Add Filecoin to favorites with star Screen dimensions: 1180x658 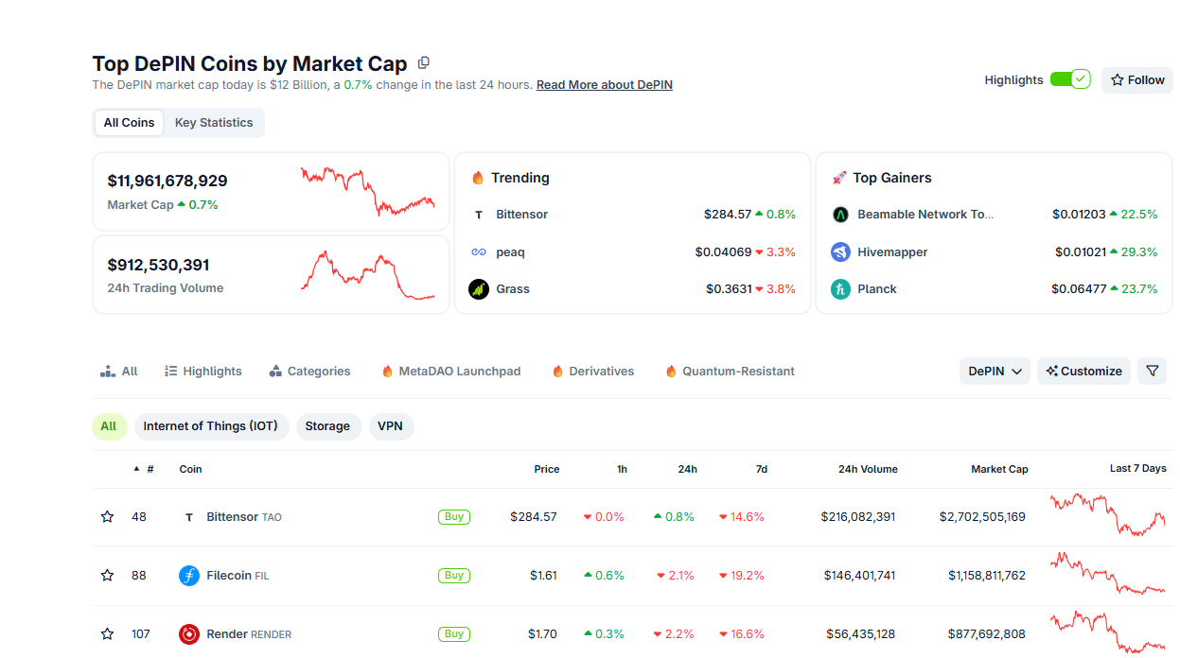(x=108, y=576)
